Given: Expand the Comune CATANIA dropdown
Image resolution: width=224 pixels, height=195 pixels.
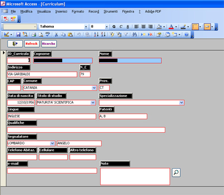Looking at the screenshot, I should coord(94,88).
